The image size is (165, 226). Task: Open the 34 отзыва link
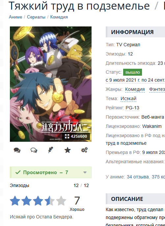[x=138, y=177]
